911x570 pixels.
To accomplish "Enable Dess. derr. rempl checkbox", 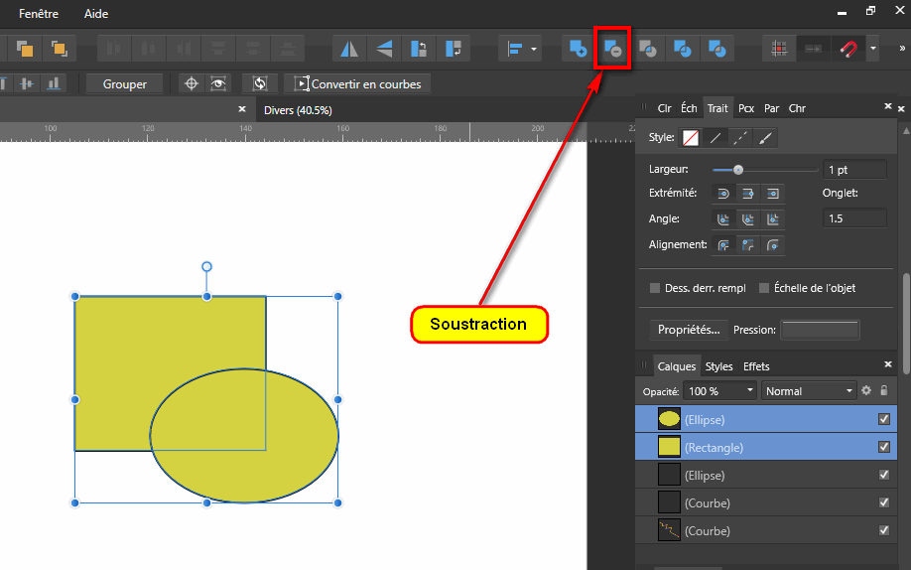I will coord(655,288).
